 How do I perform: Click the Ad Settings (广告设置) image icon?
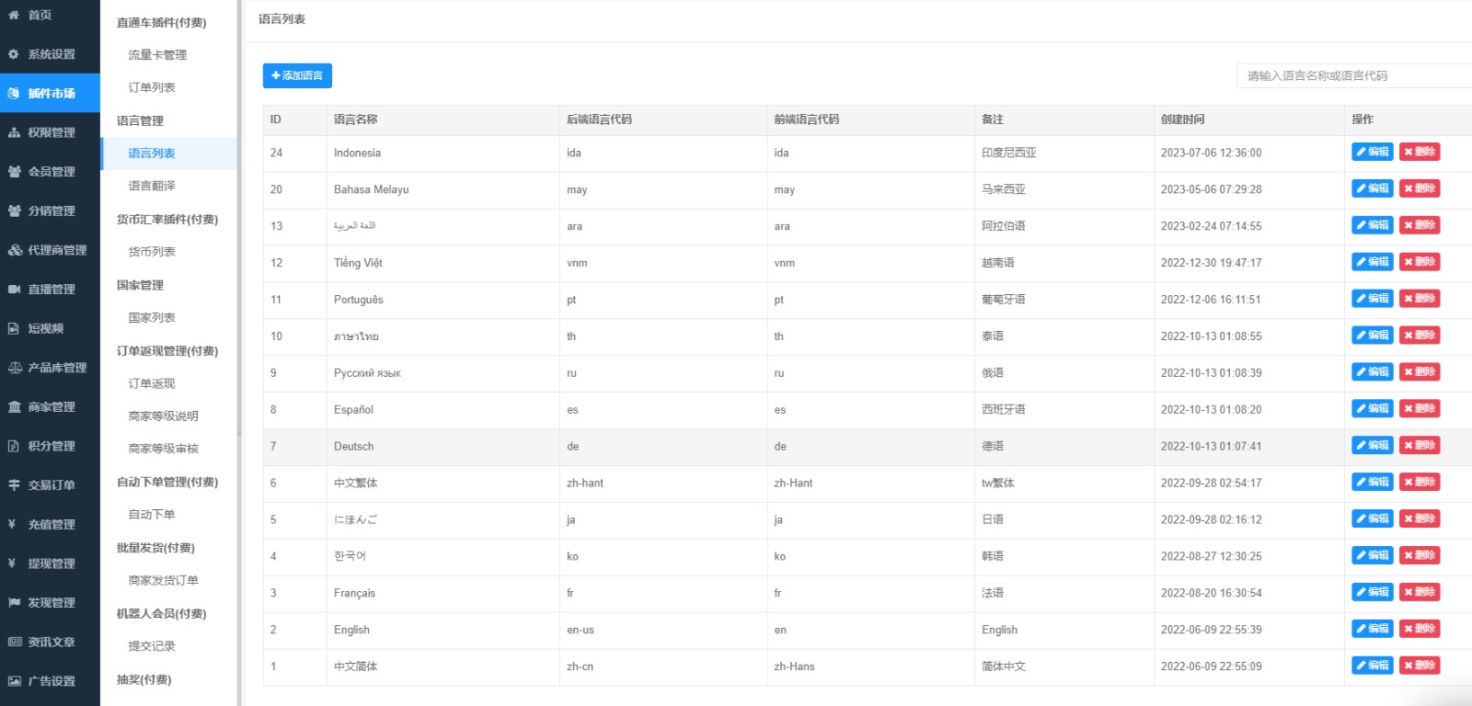pyautogui.click(x=14, y=681)
